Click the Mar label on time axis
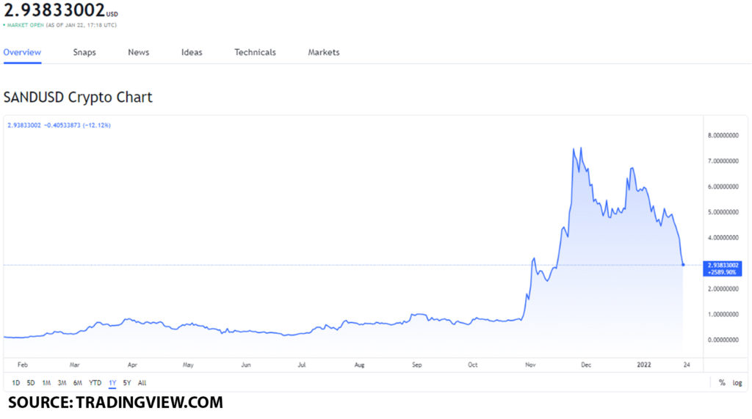 tap(74, 365)
